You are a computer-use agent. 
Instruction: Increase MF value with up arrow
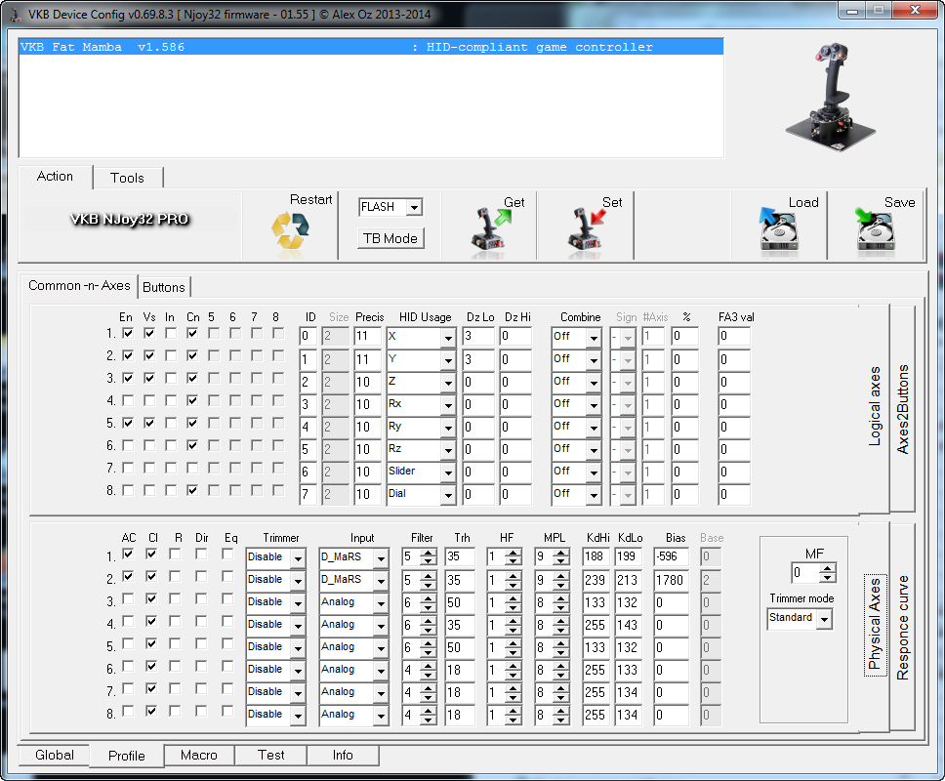(828, 567)
